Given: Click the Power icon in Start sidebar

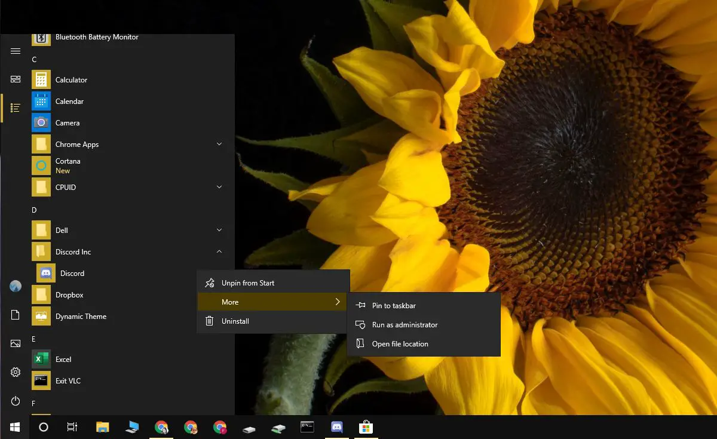Looking at the screenshot, I should coord(16,401).
